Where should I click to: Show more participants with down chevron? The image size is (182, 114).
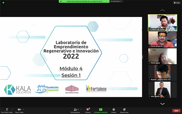pyautogui.click(x=162, y=104)
